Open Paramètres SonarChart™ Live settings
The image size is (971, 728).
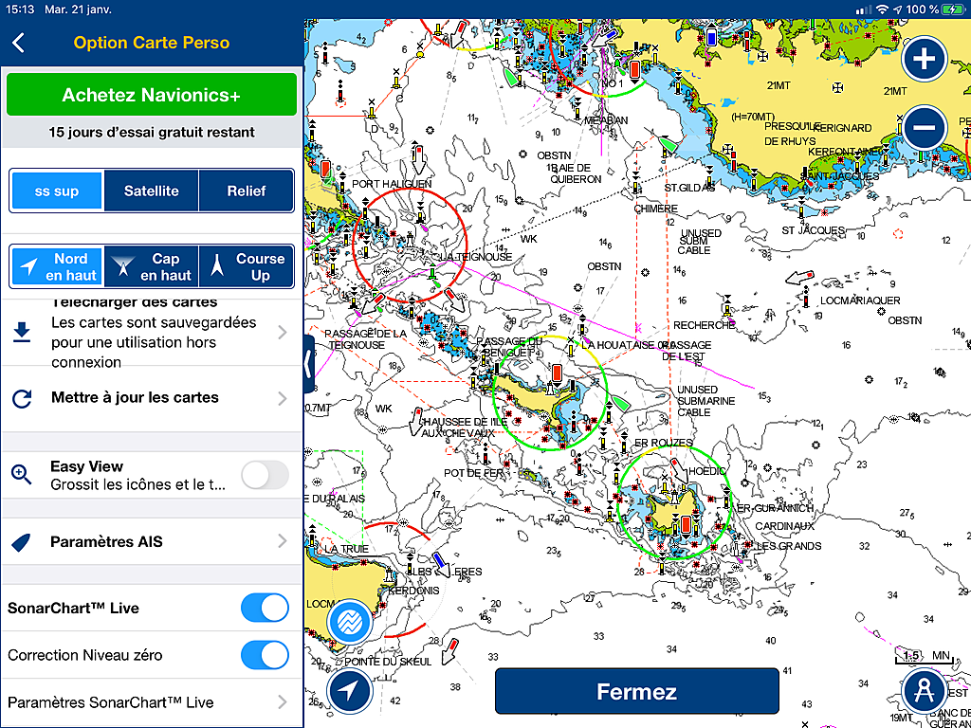(x=152, y=702)
